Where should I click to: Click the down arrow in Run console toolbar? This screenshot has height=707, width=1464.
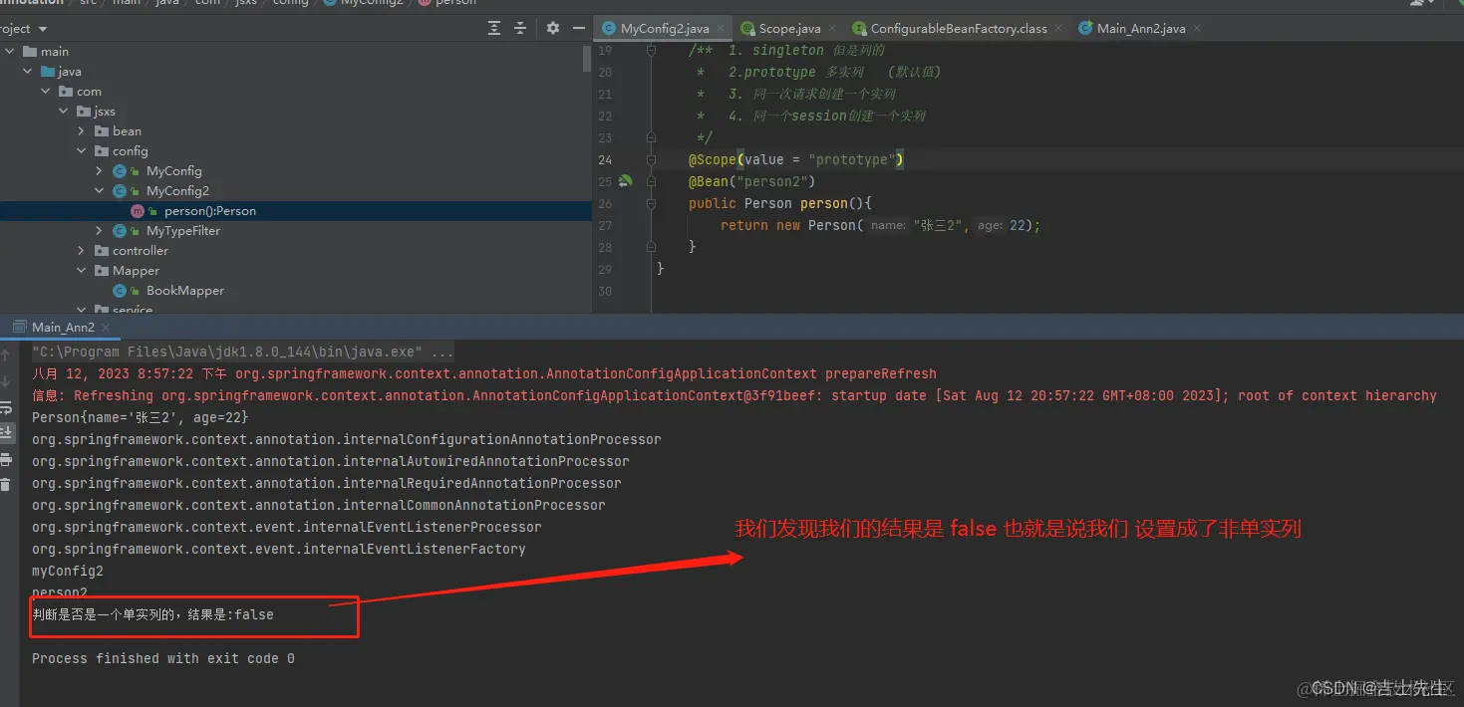[x=6, y=380]
